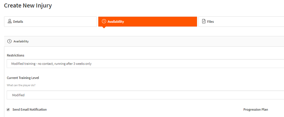The image size is (284, 117).
Task: Click the person icon on Details tab
Action: [x=10, y=21]
